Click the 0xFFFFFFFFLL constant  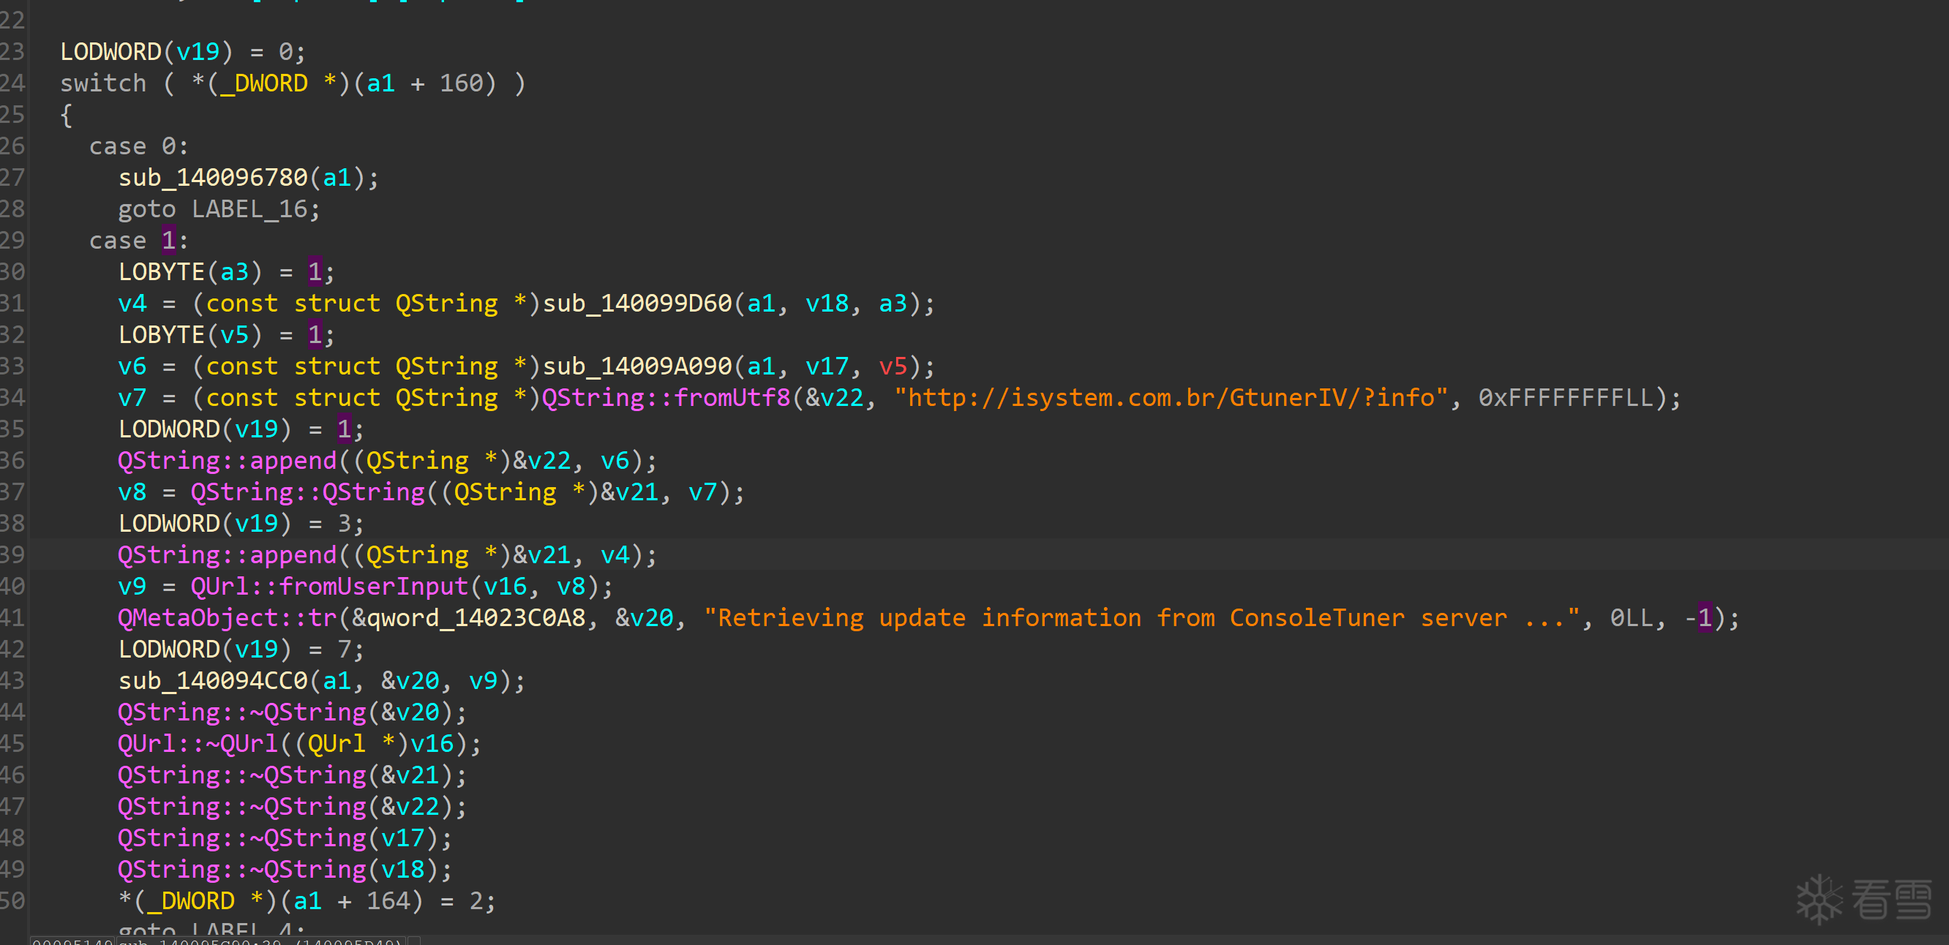1566,398
